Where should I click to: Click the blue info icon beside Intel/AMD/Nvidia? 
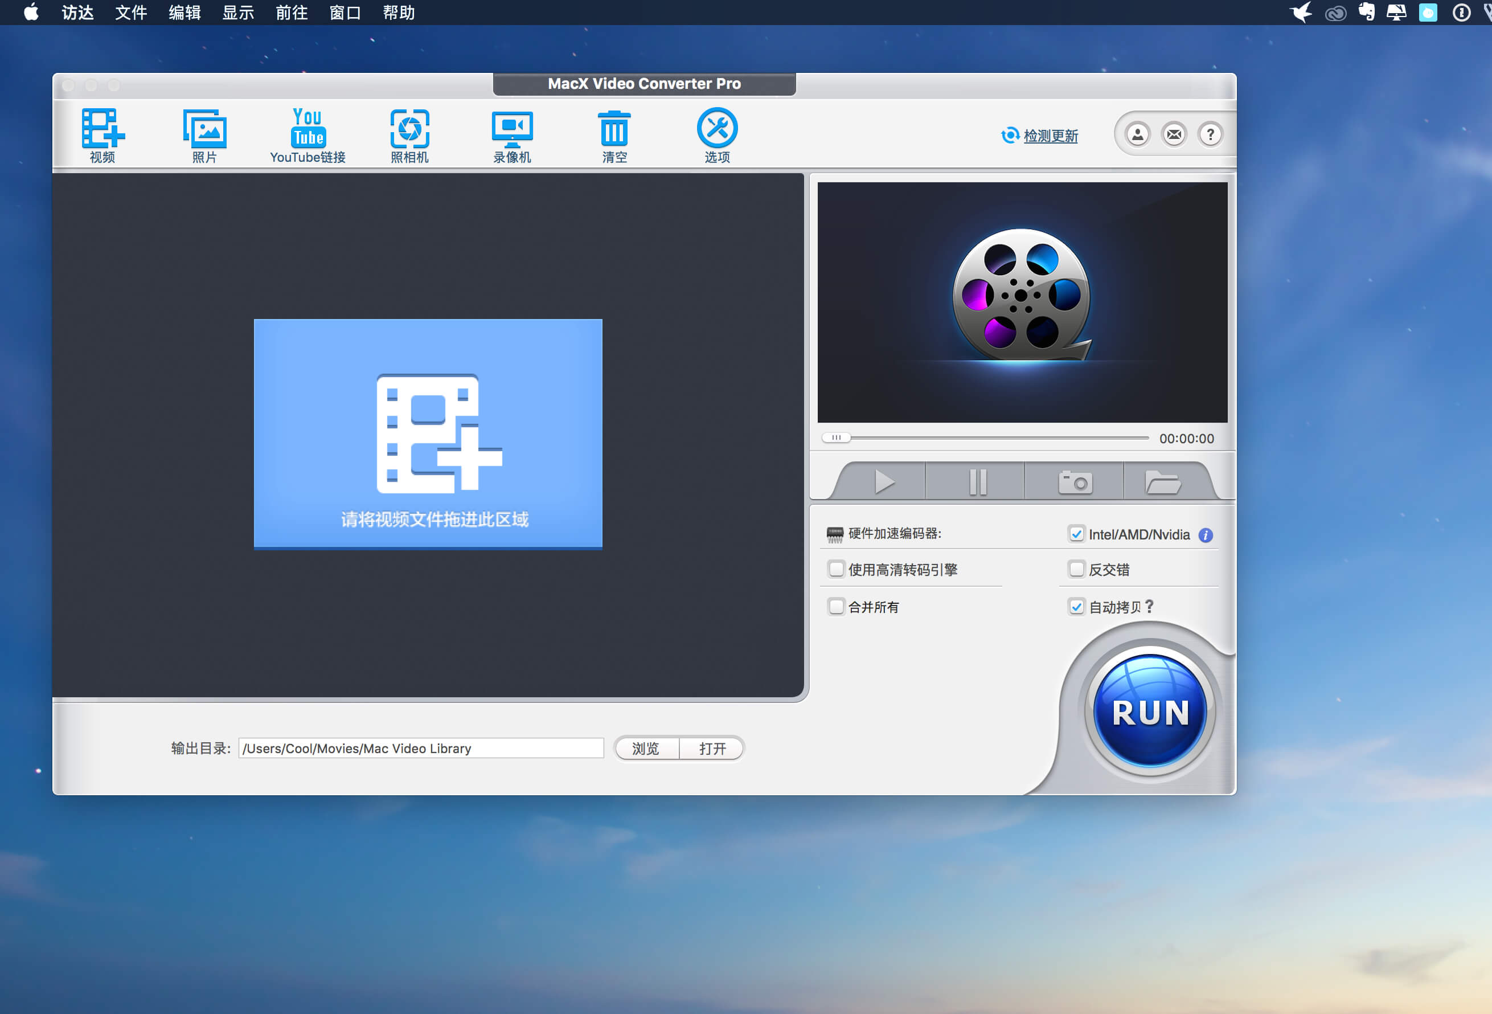(x=1206, y=535)
